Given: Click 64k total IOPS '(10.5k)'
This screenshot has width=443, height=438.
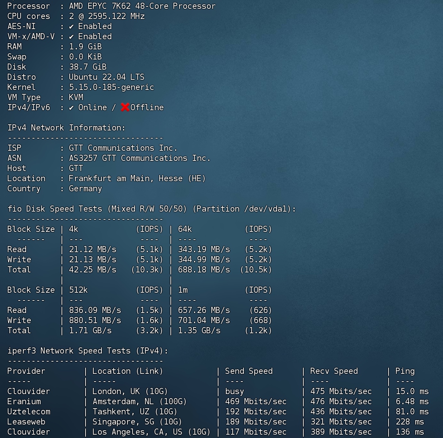Looking at the screenshot, I should 256,270.
